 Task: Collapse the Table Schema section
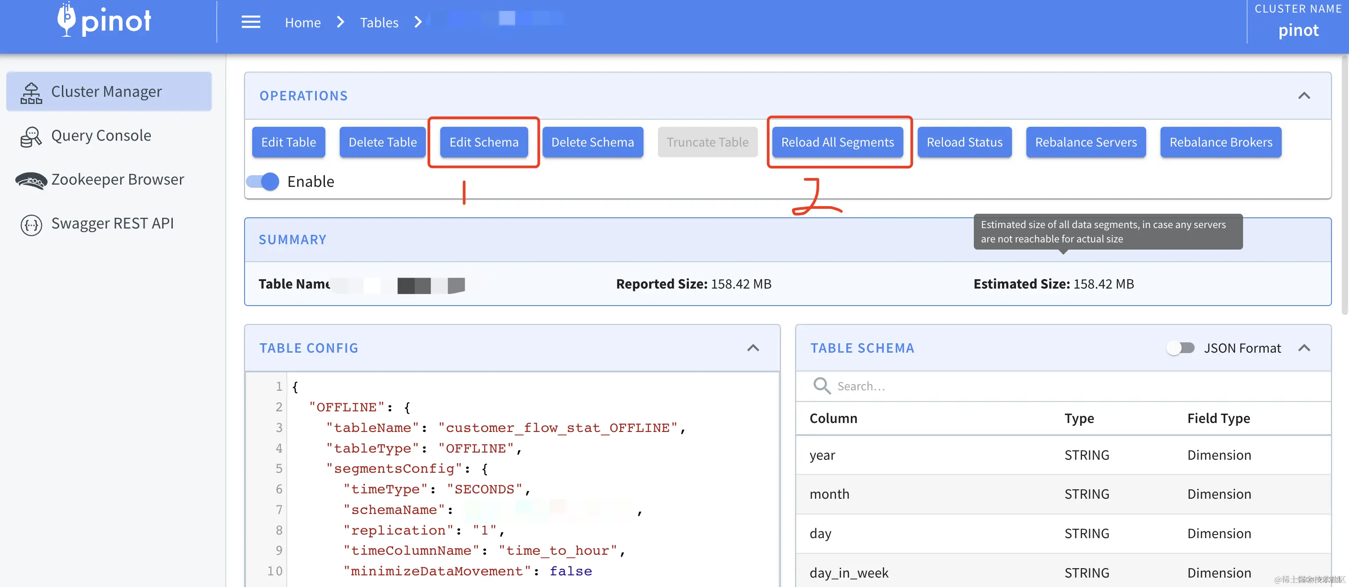[x=1304, y=348]
